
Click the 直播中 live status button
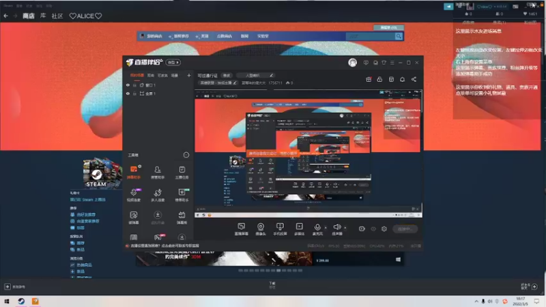tap(405, 229)
